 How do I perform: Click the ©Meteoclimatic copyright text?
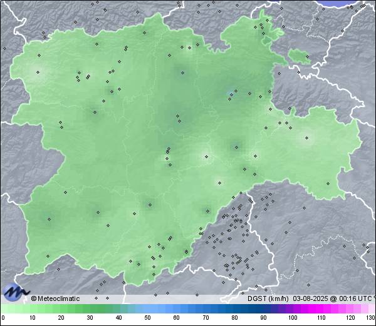[x=55, y=298]
